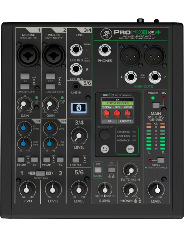The width and height of the screenshot is (184, 238).
Task: Click the Mackie running man logo
Action: coord(106,34)
